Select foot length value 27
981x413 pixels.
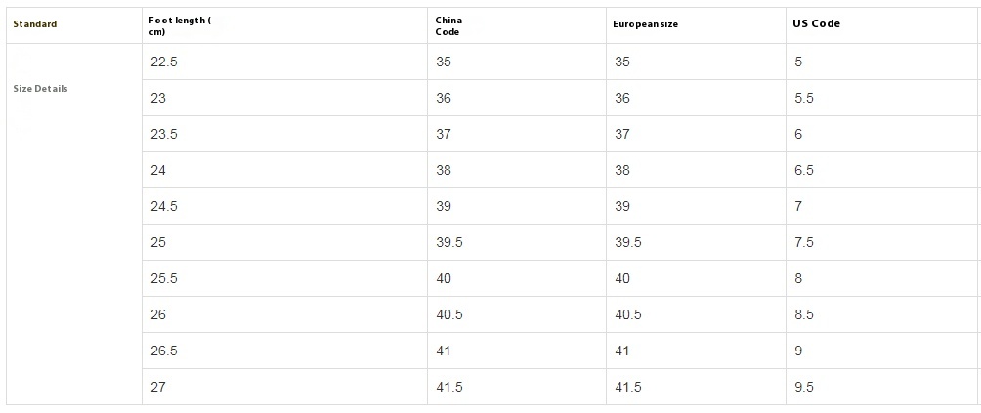click(158, 387)
